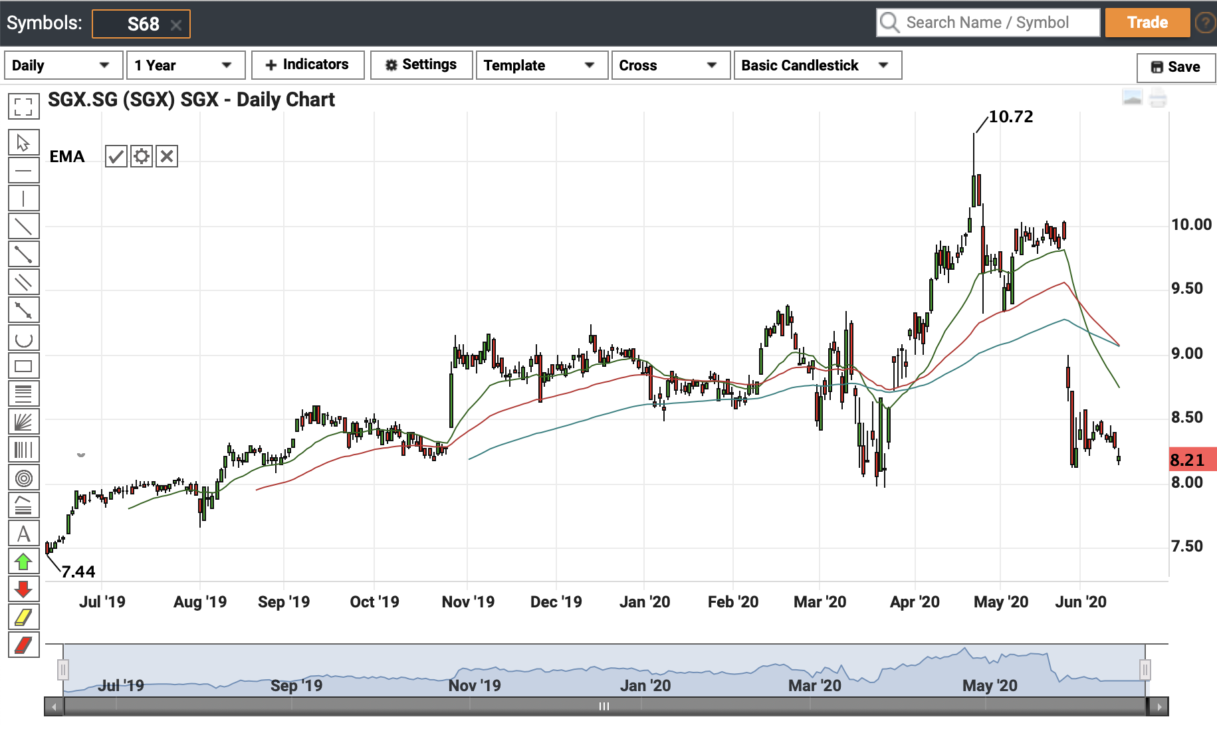
Task: Select the Fibonacci fan tool
Action: pos(23,422)
